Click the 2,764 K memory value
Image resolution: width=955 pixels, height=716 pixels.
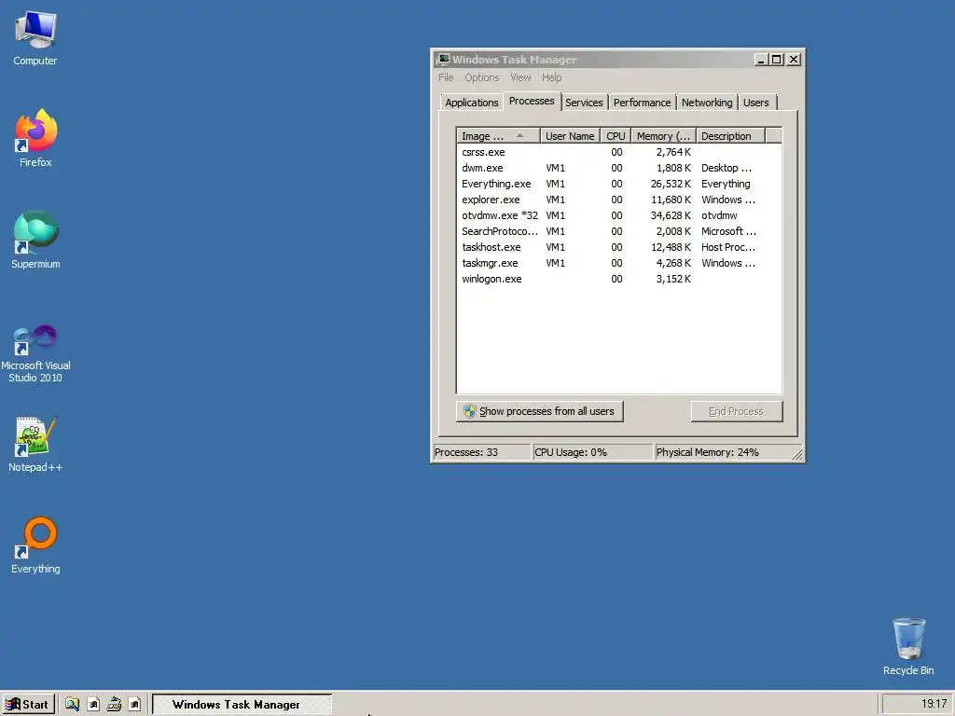coord(673,152)
